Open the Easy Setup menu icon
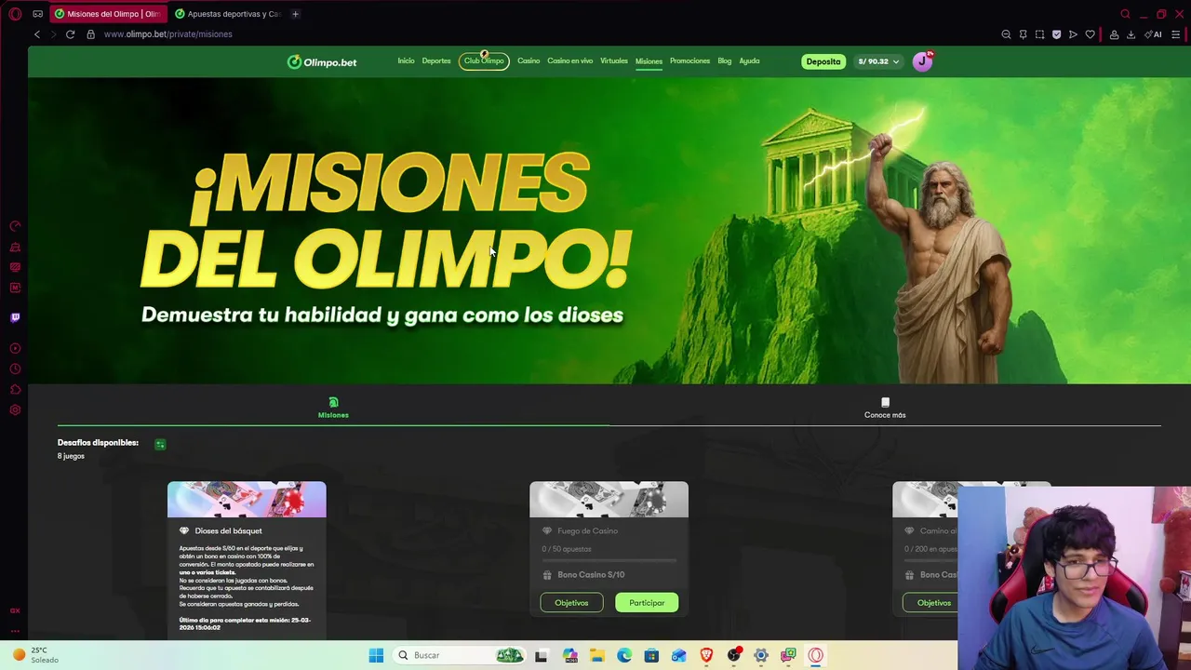 pos(1176,34)
